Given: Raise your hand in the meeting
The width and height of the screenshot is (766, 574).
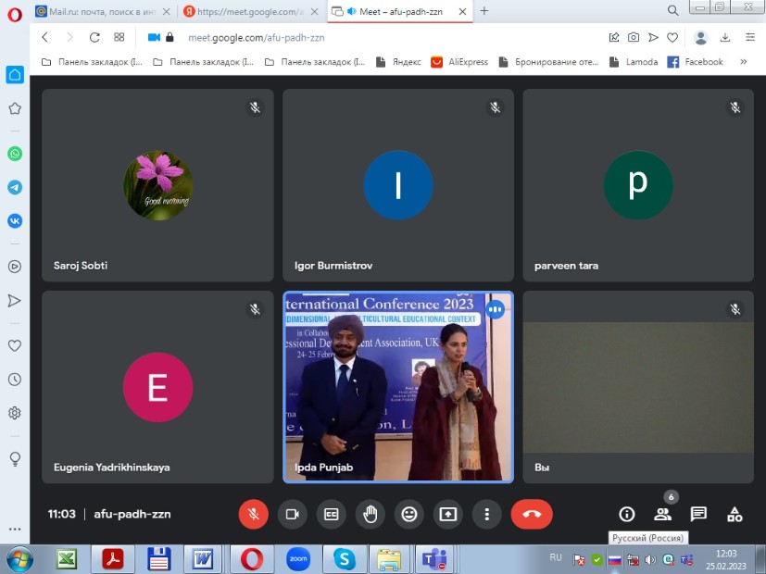Looking at the screenshot, I should 370,514.
